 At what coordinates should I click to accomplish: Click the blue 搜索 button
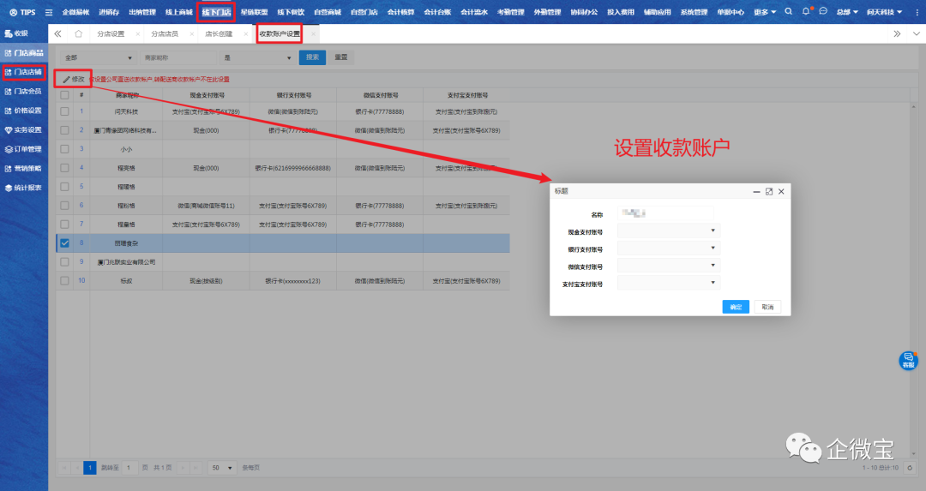(x=312, y=57)
